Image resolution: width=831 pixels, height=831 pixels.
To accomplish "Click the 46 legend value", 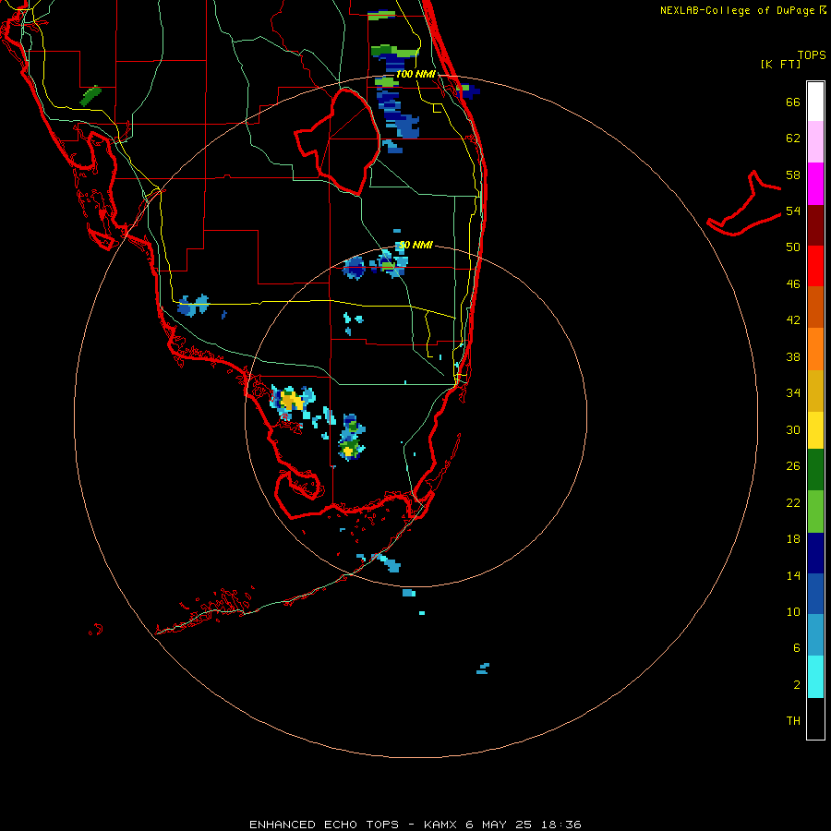I will (x=793, y=283).
